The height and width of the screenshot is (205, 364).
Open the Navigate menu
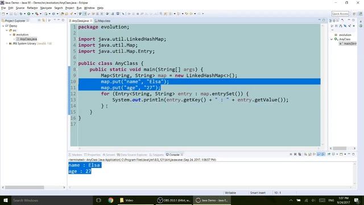point(46,8)
